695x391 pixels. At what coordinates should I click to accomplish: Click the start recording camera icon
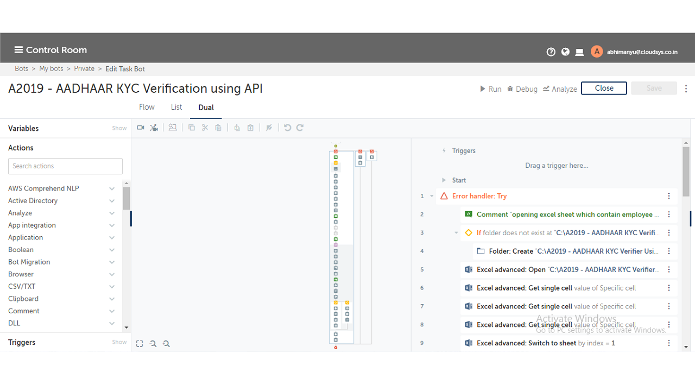(x=141, y=128)
